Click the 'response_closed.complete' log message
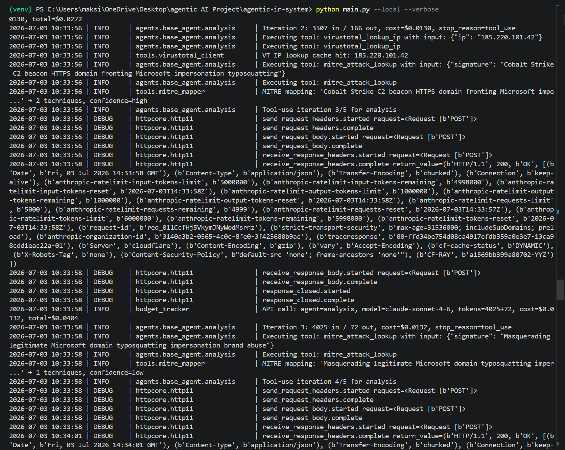The height and width of the screenshot is (450, 565). pos(308,300)
